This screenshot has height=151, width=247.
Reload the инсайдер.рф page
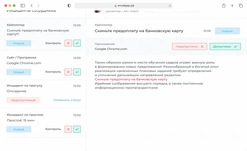pos(169,5)
